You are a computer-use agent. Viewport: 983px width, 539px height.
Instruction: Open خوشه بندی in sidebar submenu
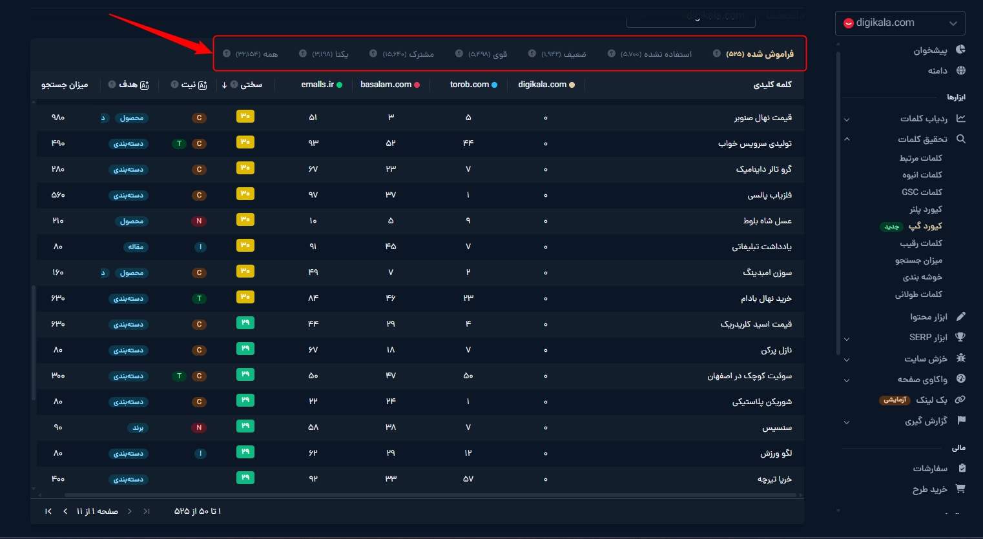pos(922,277)
